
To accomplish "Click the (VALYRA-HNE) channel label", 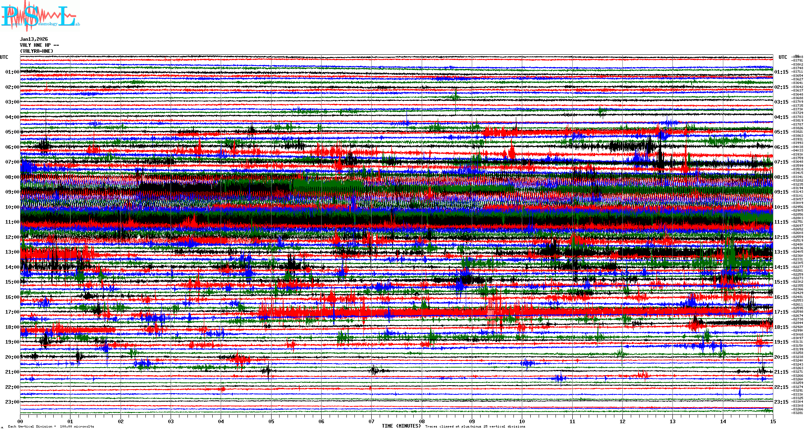I will 36,51.
